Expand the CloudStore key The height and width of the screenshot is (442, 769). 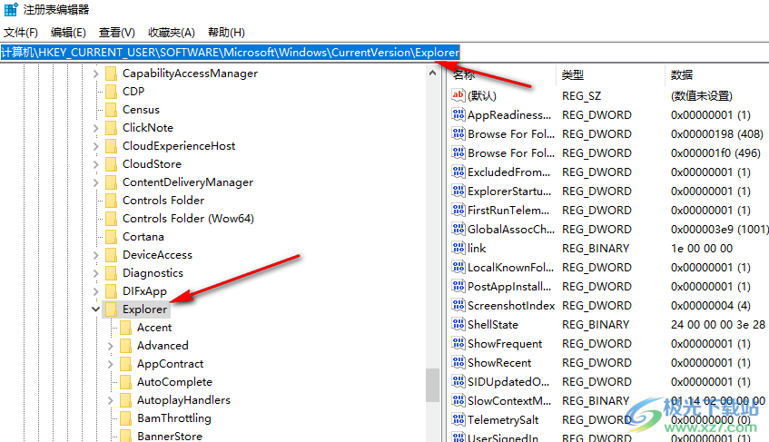(96, 164)
